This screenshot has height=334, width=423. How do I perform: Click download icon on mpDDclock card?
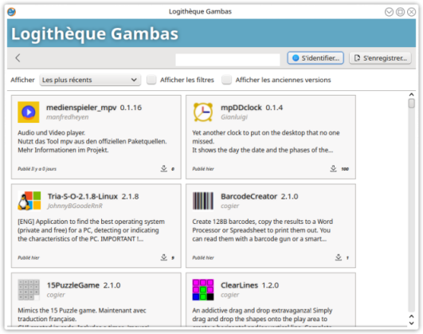pyautogui.click(x=334, y=168)
